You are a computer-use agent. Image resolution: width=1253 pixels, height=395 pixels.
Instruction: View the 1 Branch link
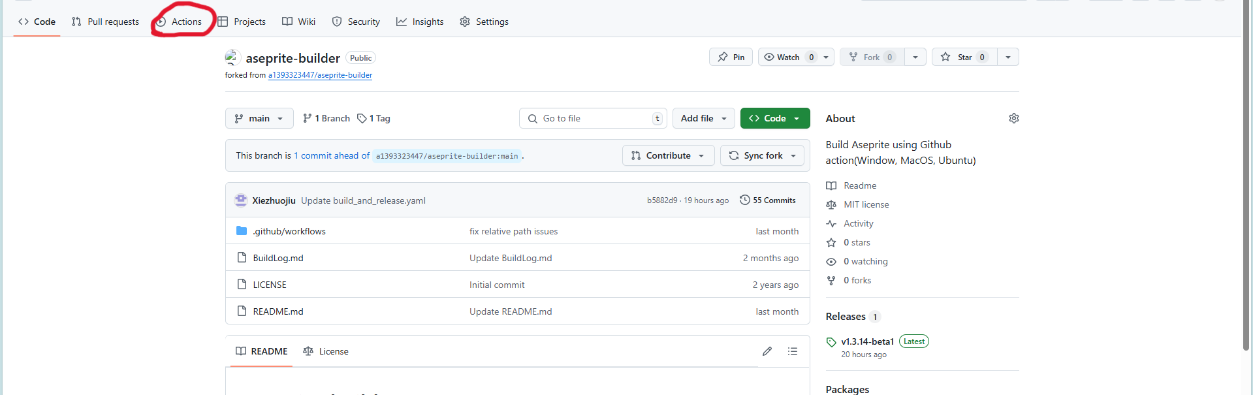coord(326,118)
